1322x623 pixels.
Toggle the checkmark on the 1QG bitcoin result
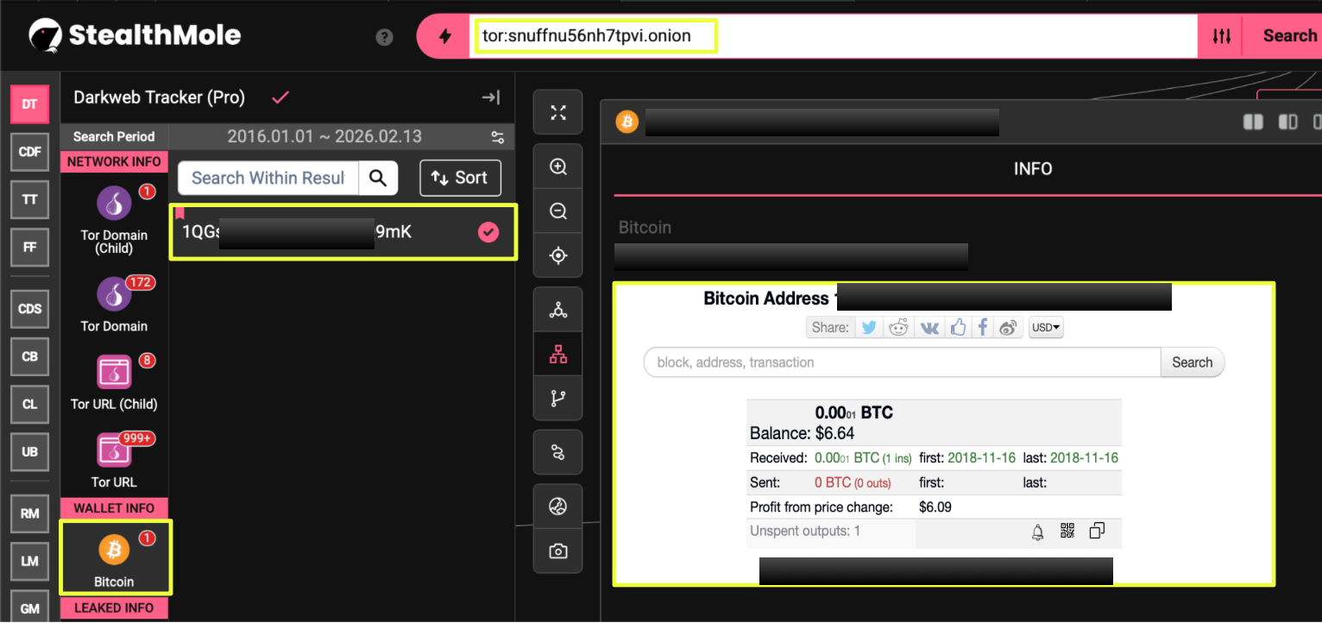point(488,232)
